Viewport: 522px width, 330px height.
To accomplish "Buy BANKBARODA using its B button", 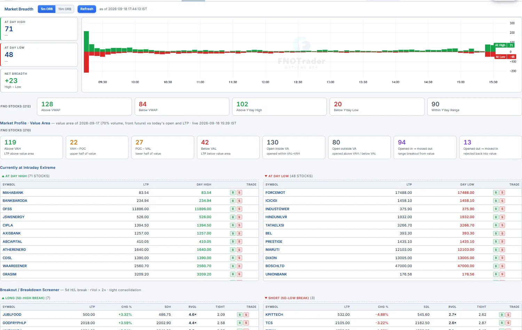I will pyautogui.click(x=233, y=201).
